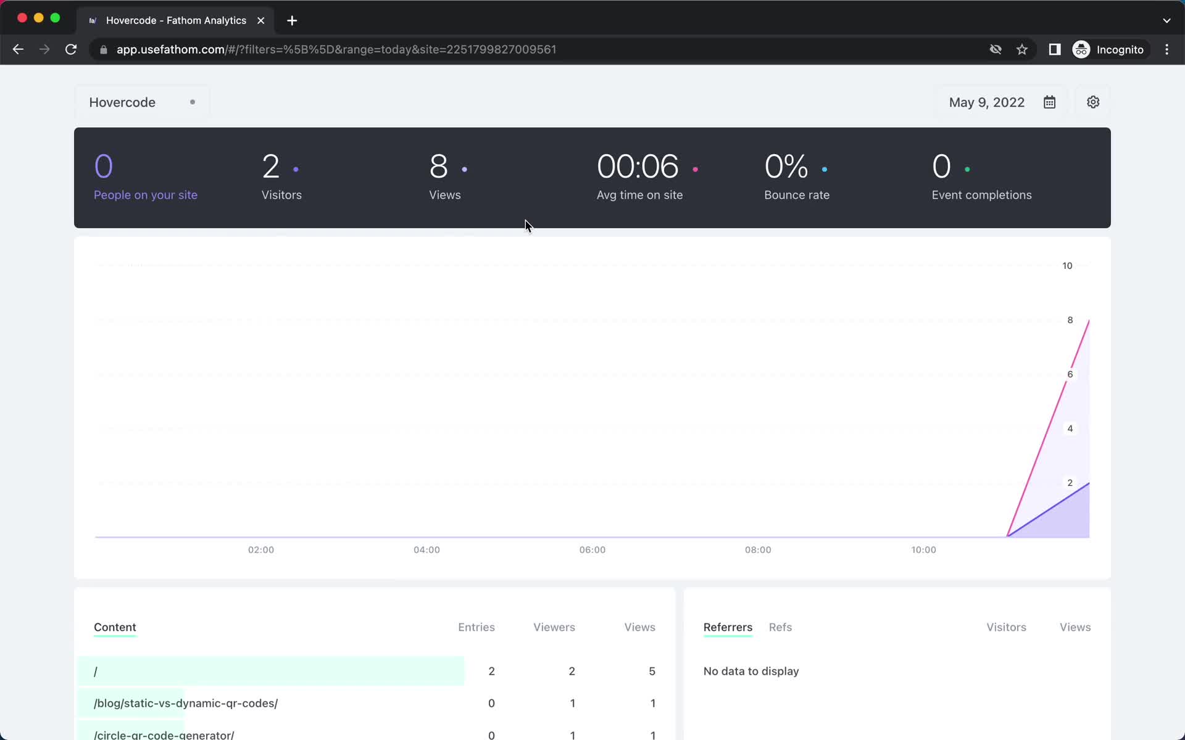Click the Views stat value 8
Viewport: 1185px width, 740px height.
click(438, 166)
